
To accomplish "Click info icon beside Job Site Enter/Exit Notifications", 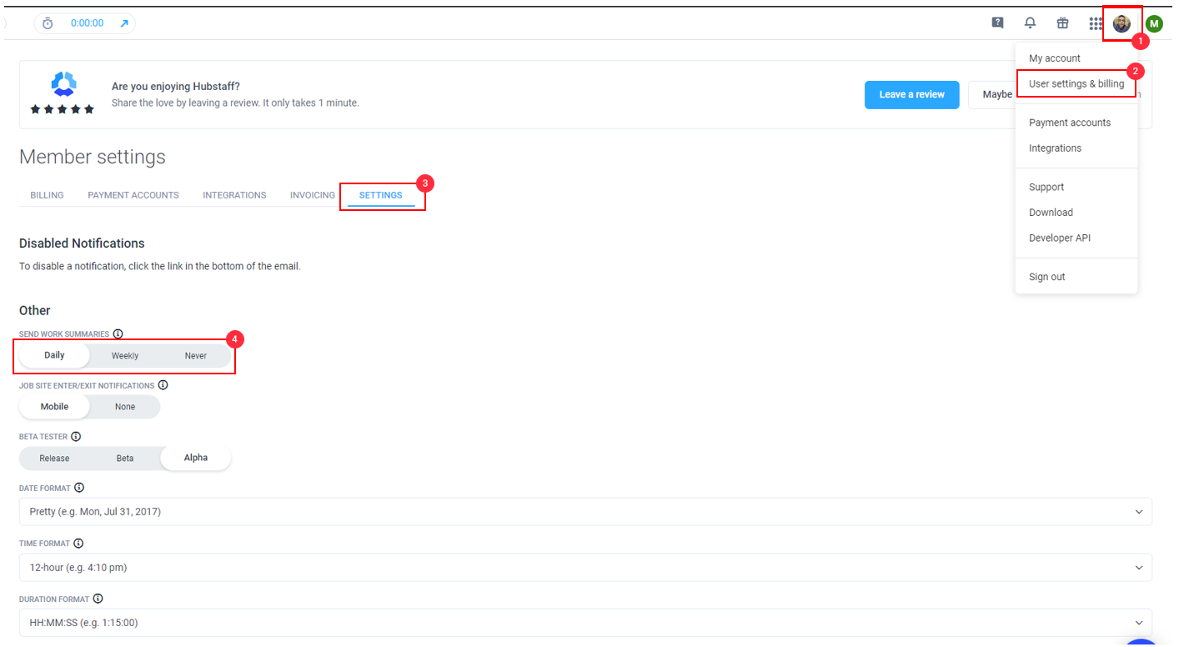I will 163,385.
